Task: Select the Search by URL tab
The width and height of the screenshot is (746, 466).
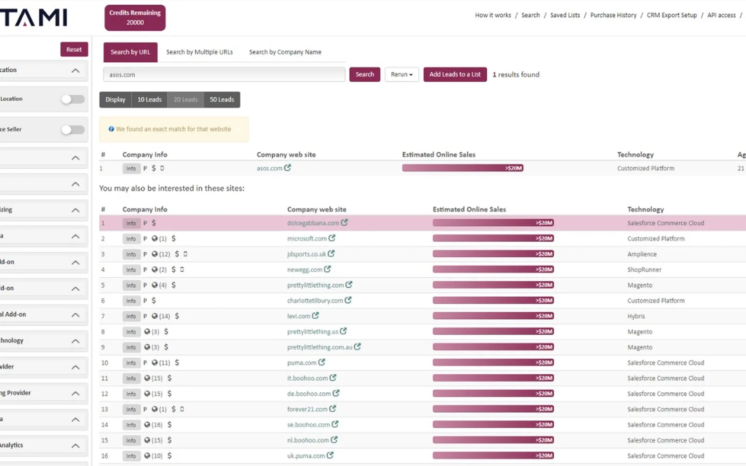Action: [131, 52]
